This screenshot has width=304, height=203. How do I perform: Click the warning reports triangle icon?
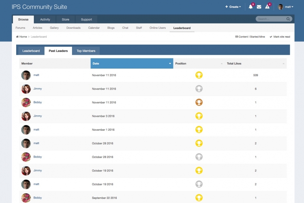tap(267, 7)
